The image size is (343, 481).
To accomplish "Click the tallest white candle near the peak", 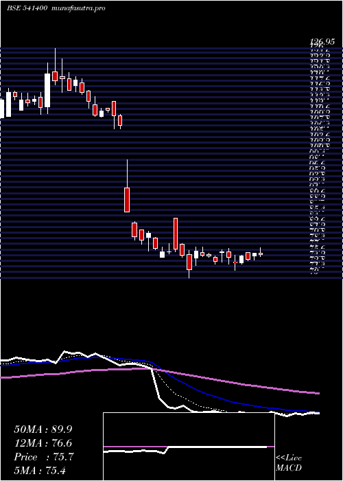I will point(47,90).
